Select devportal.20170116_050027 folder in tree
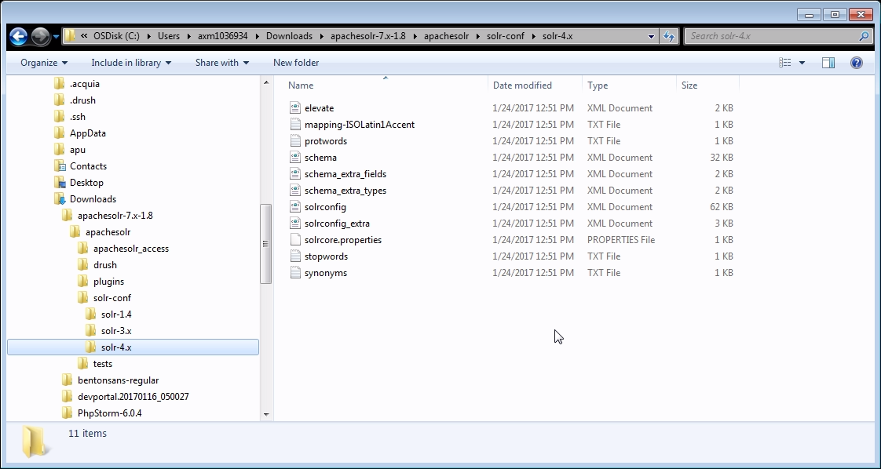 (x=133, y=397)
